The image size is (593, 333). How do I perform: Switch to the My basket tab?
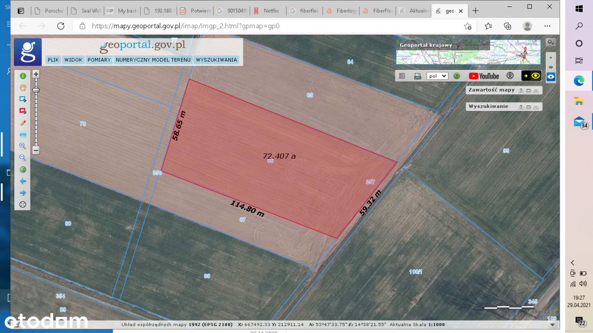[122, 11]
